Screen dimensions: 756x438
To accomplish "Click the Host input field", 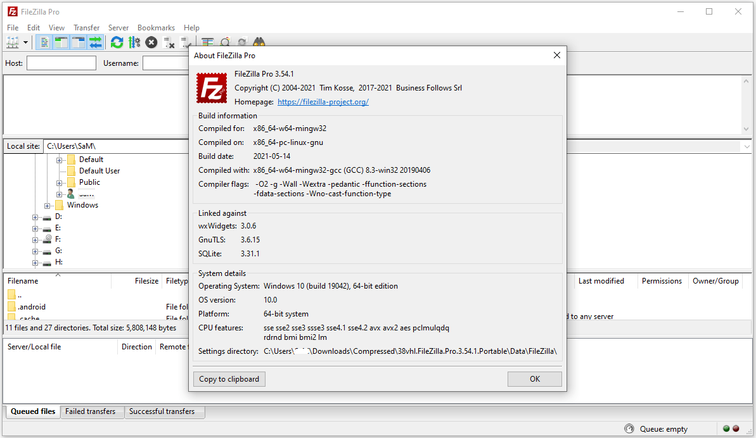I will click(61, 63).
